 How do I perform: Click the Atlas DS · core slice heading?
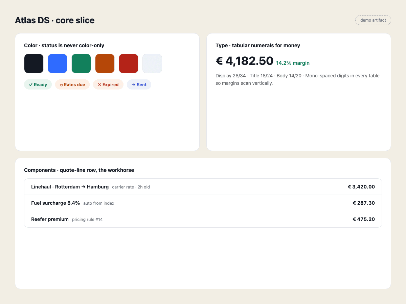tap(55, 20)
